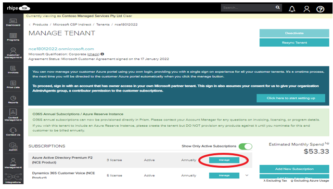
Task: Click the Deactivate button
Action: 294,33
